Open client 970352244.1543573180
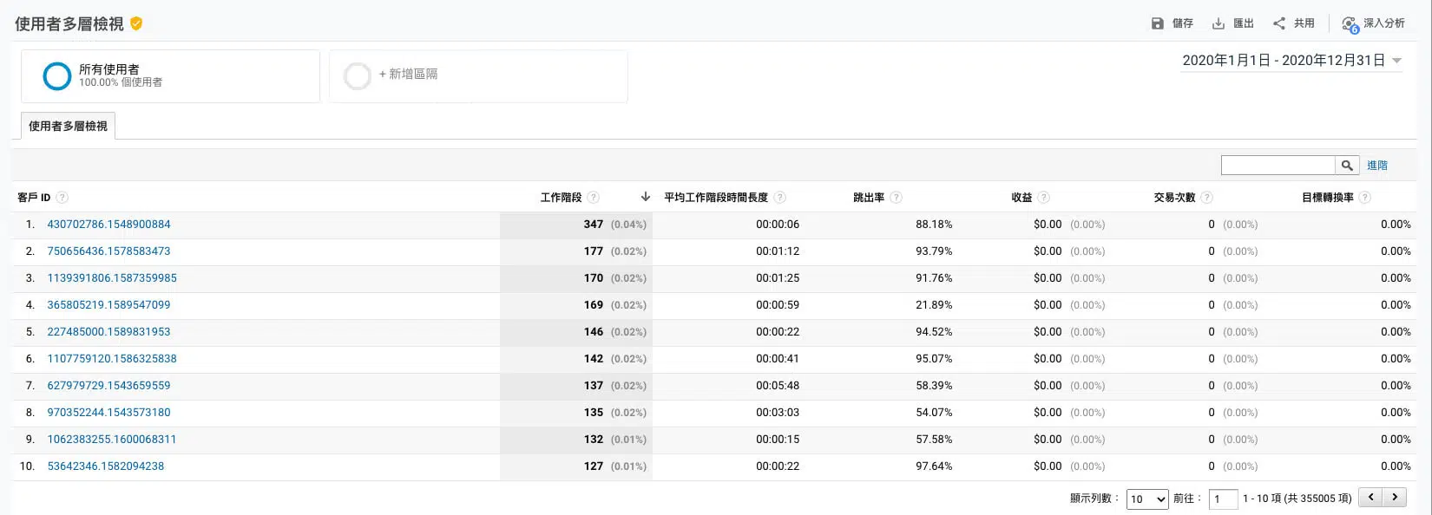The image size is (1432, 515). pos(108,413)
